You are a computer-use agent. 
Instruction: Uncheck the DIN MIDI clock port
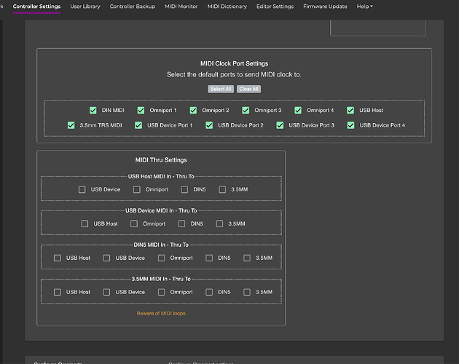[x=93, y=111]
